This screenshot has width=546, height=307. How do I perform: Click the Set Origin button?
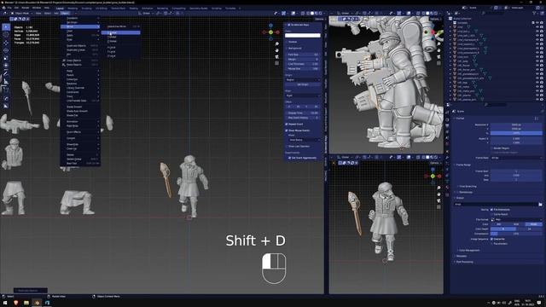(303, 84)
